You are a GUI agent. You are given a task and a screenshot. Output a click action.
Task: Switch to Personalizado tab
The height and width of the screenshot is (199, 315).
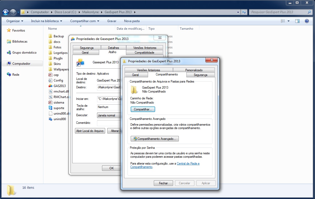pos(194,70)
